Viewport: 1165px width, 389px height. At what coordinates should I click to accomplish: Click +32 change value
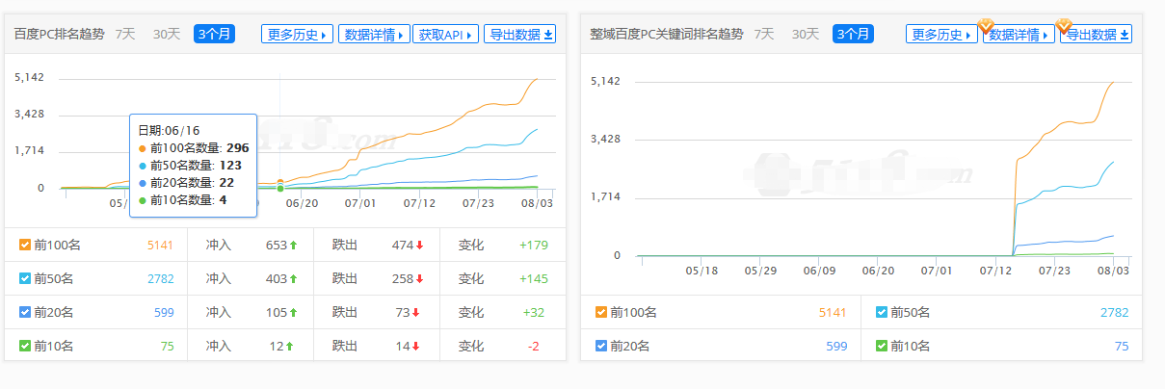coord(533,312)
